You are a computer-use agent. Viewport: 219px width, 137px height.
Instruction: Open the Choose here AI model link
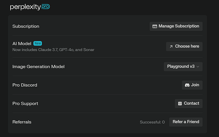click(184, 47)
